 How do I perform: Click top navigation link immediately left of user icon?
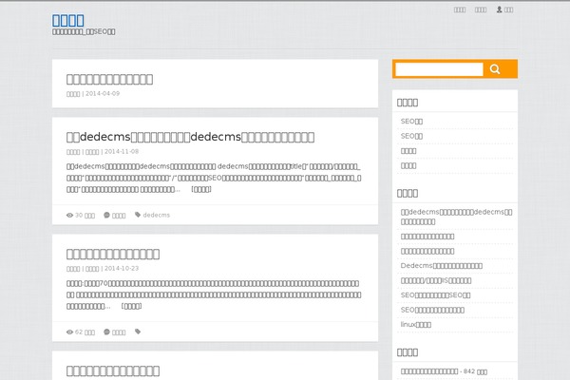point(481,9)
